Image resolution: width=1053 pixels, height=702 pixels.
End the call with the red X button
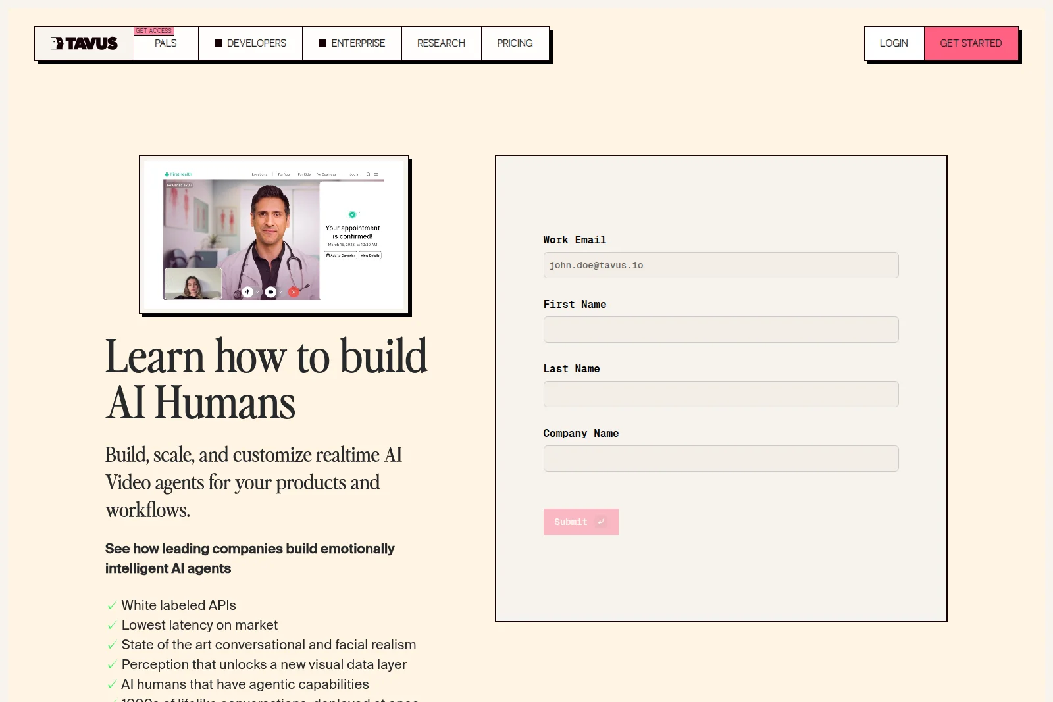pos(294,292)
